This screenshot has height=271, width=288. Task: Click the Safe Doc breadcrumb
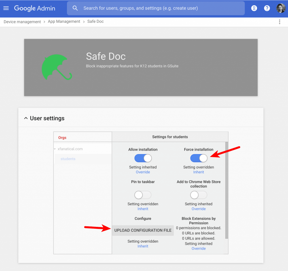pyautogui.click(x=96, y=21)
